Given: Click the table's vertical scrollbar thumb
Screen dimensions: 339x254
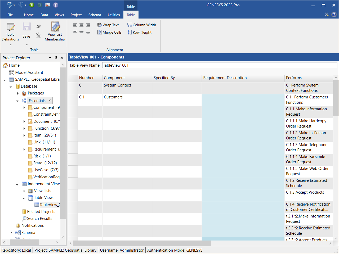Looking at the screenshot, I should tap(336, 98).
